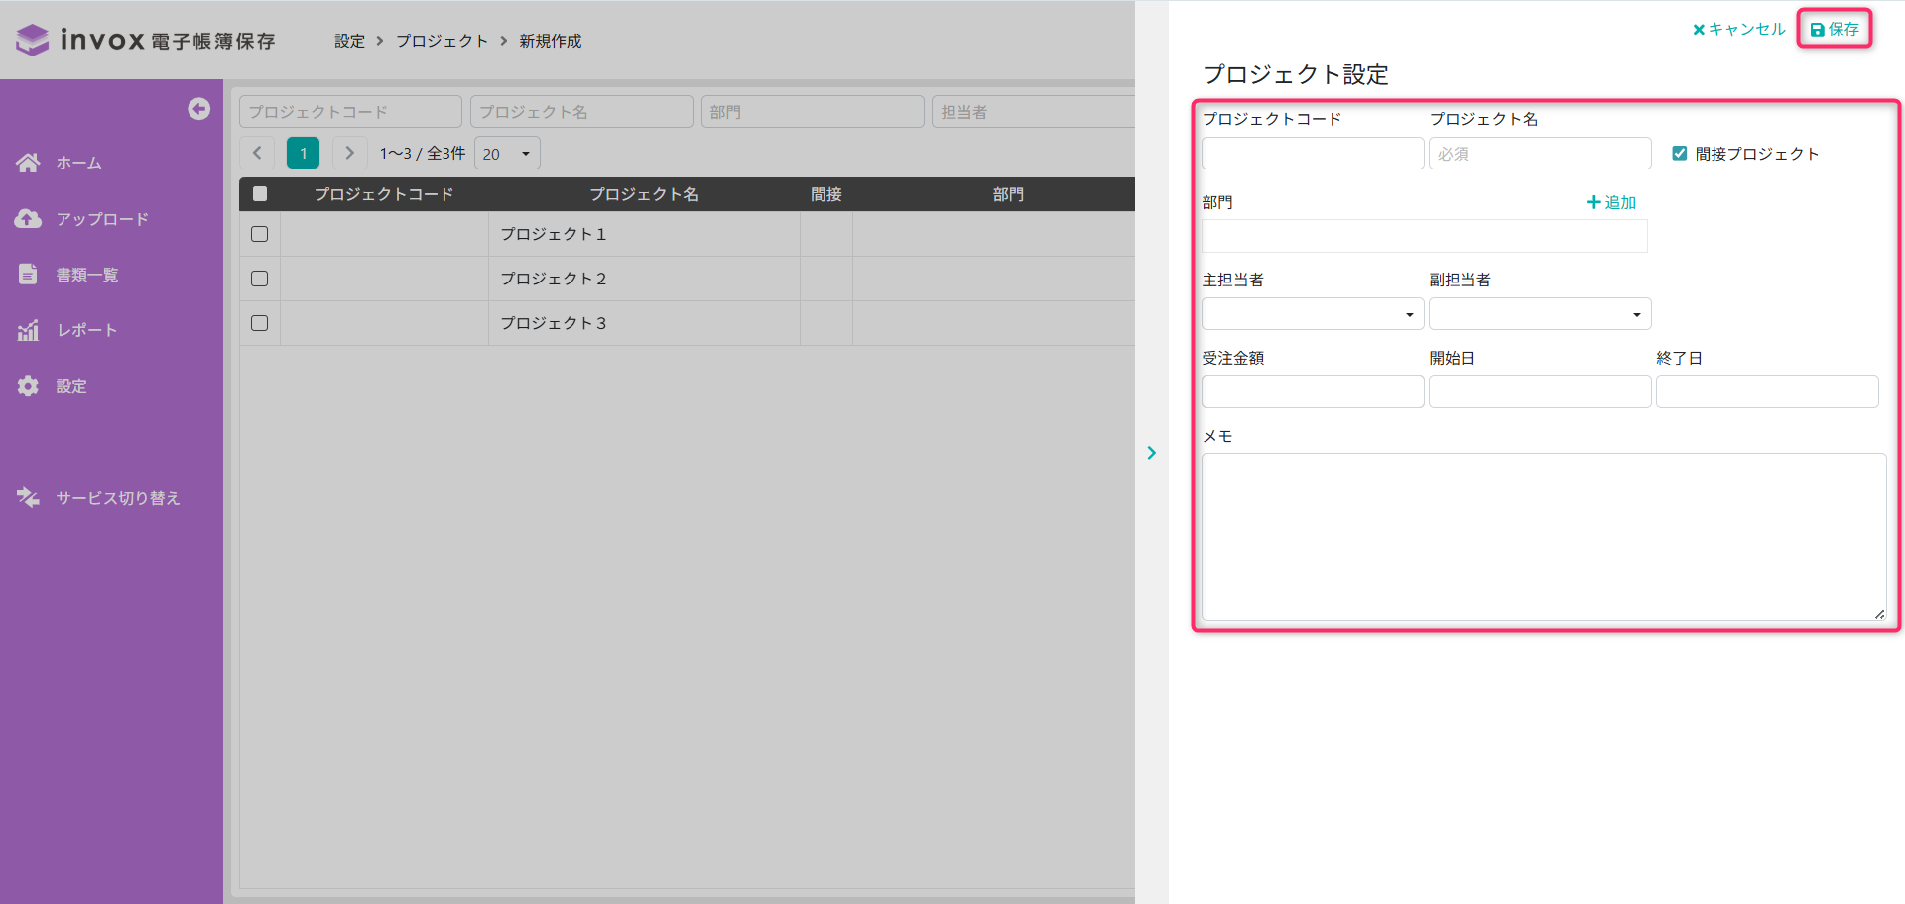This screenshot has height=904, width=1905.
Task: Select the プロジェクト２ table cell
Action: pos(644,279)
